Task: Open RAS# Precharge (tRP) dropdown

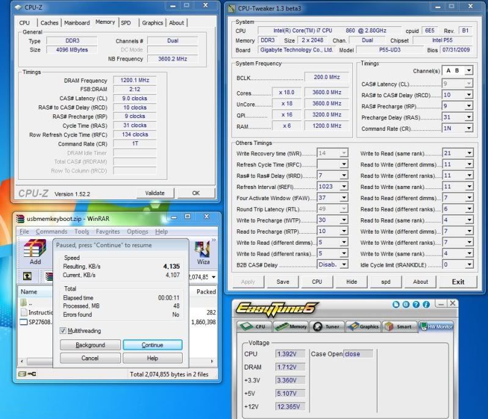Action: click(x=468, y=106)
